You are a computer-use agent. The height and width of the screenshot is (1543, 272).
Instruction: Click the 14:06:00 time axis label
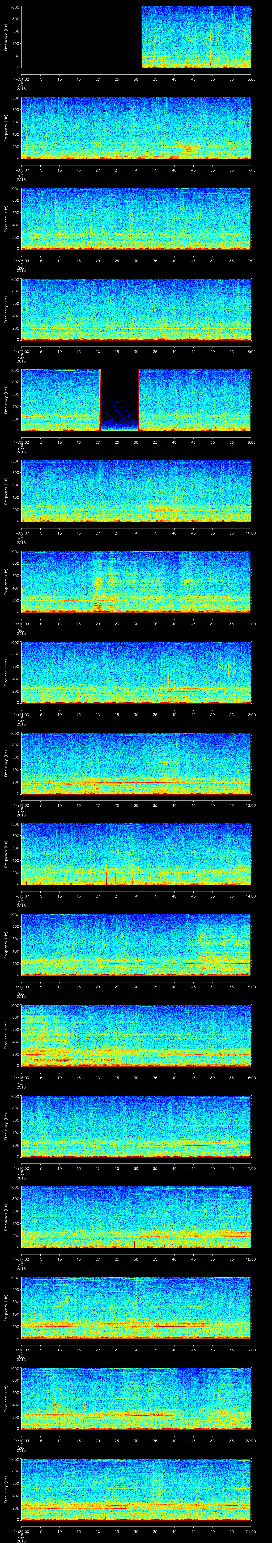[x=21, y=261]
